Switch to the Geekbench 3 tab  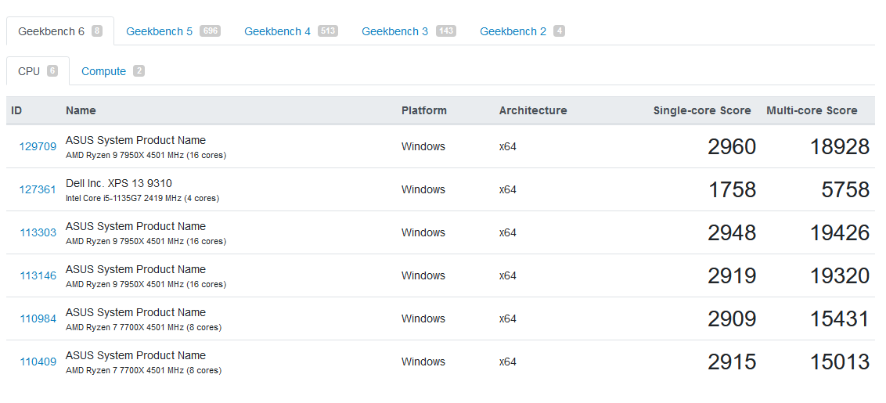coord(409,31)
